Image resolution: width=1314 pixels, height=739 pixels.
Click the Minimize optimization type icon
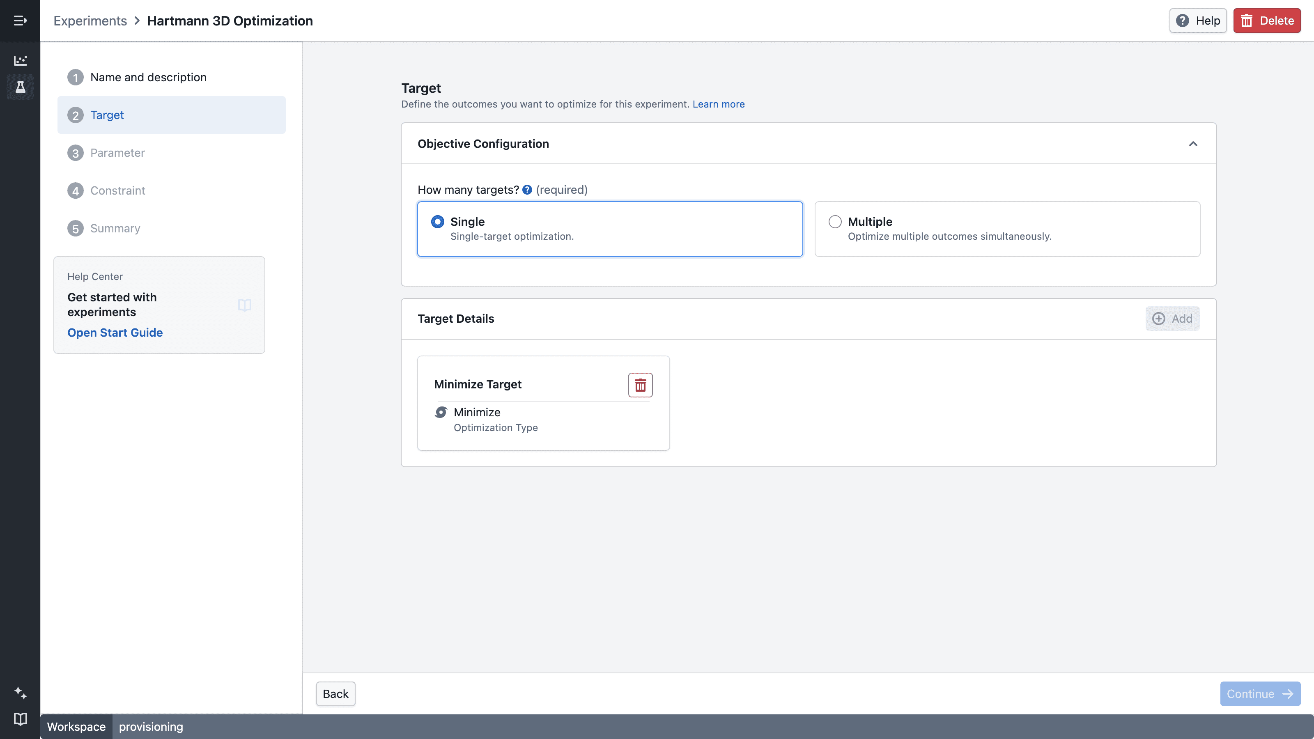[x=441, y=412]
